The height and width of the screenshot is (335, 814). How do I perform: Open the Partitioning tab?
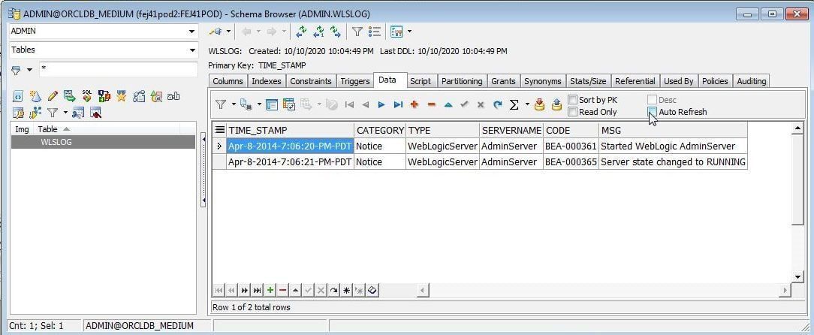coord(462,81)
